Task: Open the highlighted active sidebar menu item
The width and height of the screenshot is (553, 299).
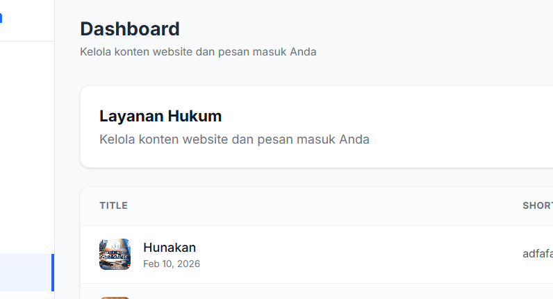Action: click(x=26, y=273)
